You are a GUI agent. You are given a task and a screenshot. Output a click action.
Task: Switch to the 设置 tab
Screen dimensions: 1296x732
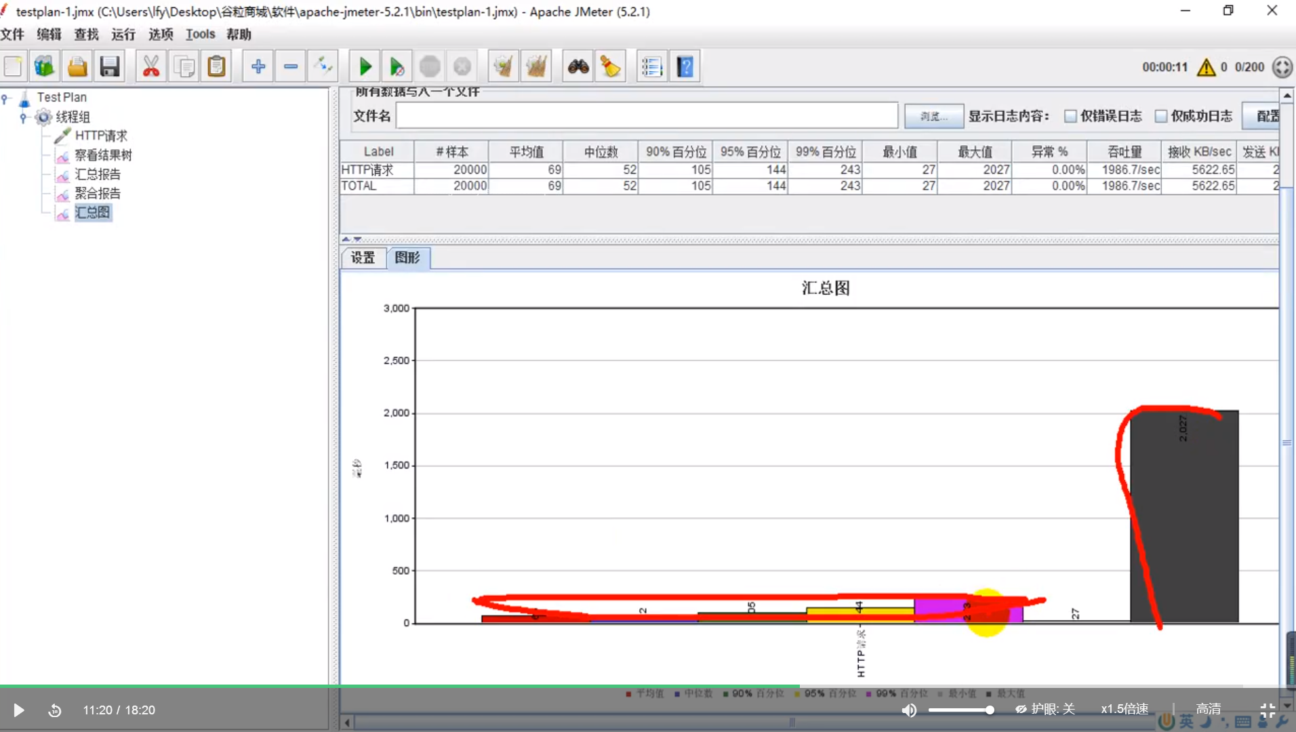363,258
